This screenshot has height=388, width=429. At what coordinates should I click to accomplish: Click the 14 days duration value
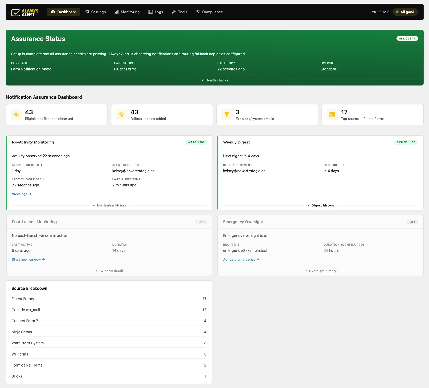[119, 250]
